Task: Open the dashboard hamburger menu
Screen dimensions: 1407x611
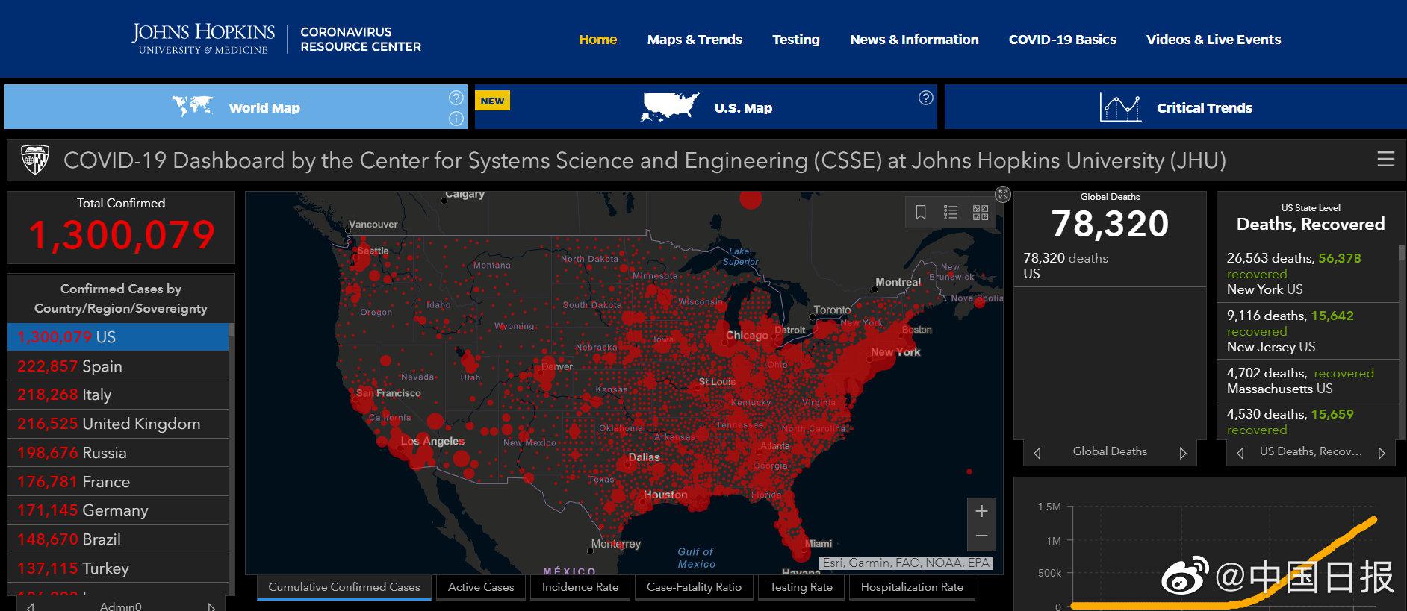Action: 1386,159
